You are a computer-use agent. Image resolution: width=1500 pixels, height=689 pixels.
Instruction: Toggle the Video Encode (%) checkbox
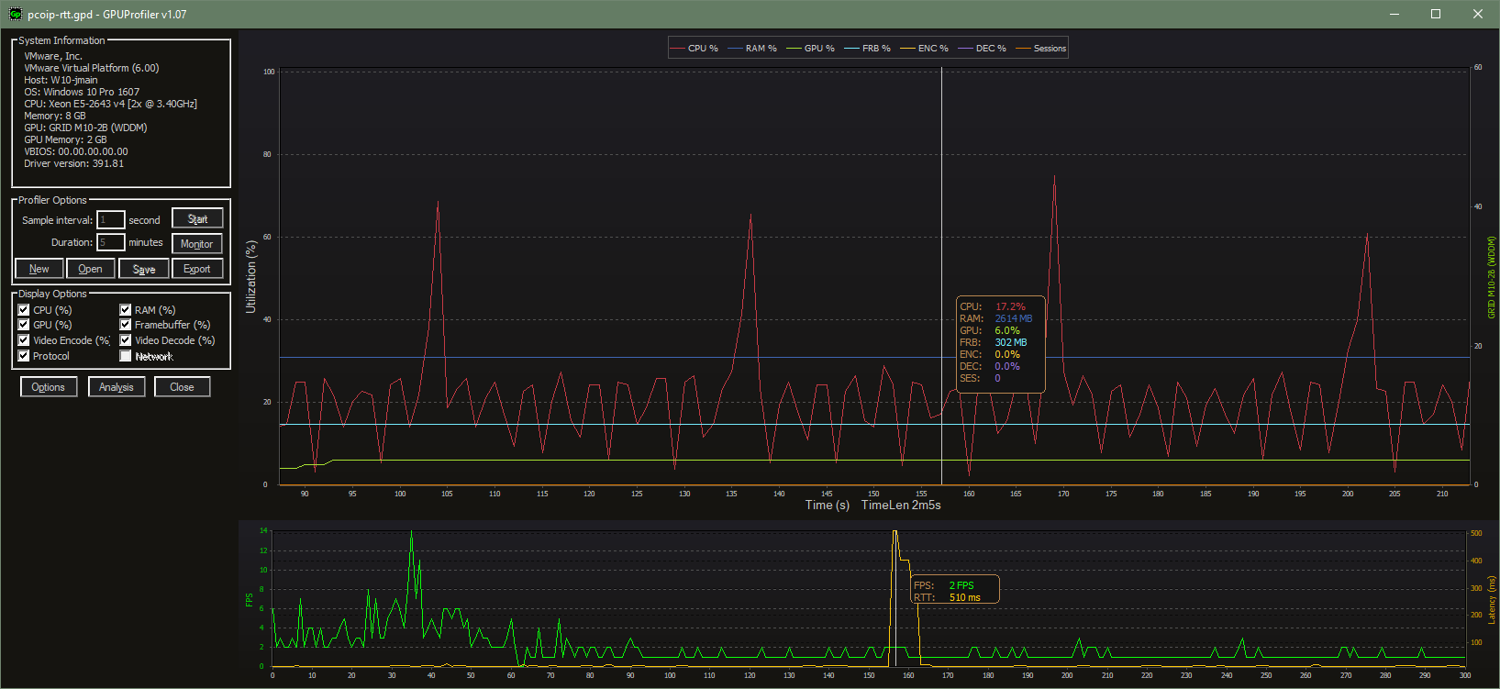coord(24,340)
